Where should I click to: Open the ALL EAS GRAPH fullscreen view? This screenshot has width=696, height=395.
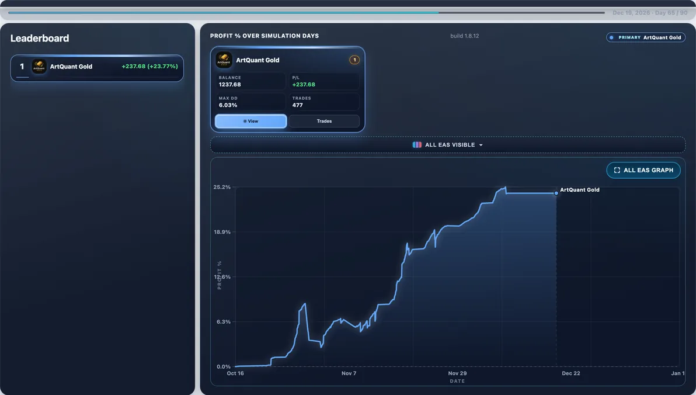tap(643, 170)
